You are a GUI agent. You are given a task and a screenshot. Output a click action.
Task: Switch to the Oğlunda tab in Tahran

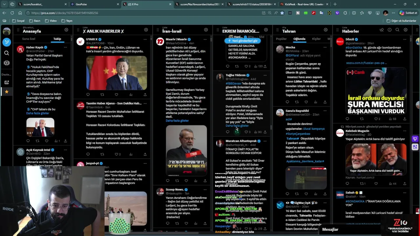(x=299, y=39)
